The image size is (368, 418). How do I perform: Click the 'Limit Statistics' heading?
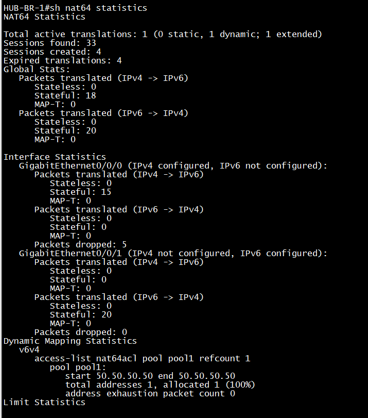coord(44,402)
